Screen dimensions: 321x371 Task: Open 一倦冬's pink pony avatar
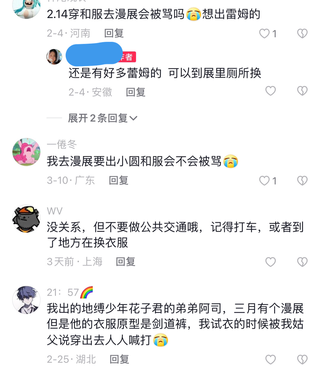tap(26, 152)
